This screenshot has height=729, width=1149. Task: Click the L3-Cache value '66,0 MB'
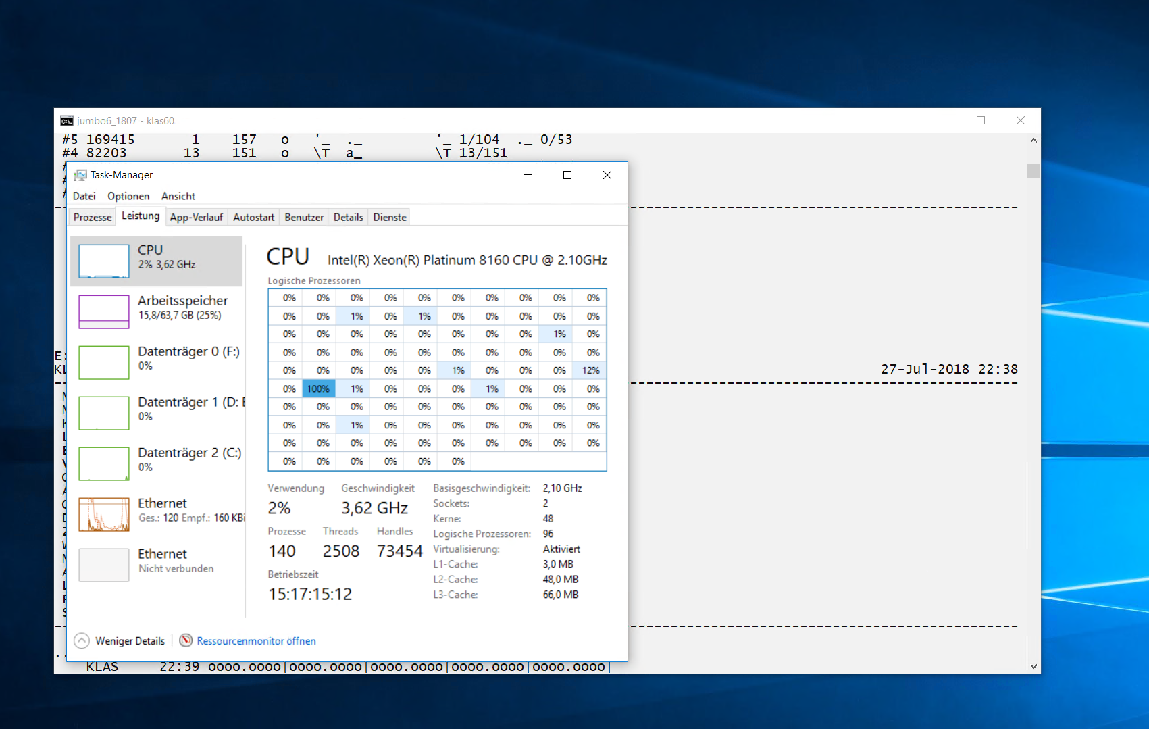pyautogui.click(x=561, y=595)
